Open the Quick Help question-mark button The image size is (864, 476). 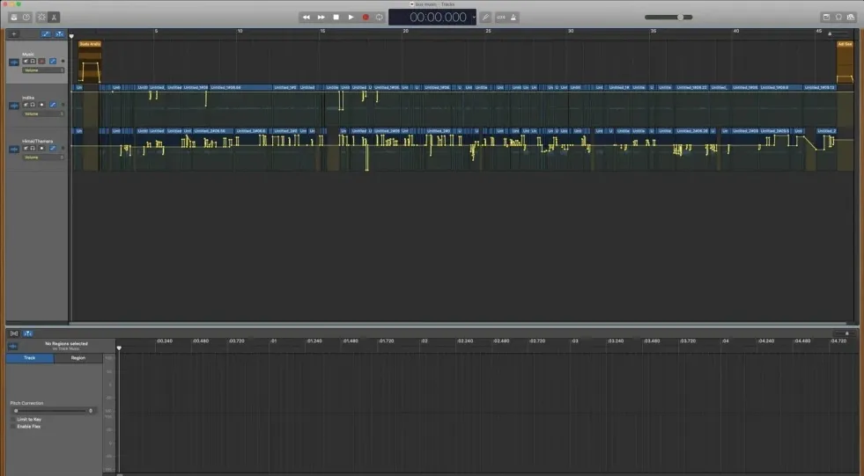[26, 17]
